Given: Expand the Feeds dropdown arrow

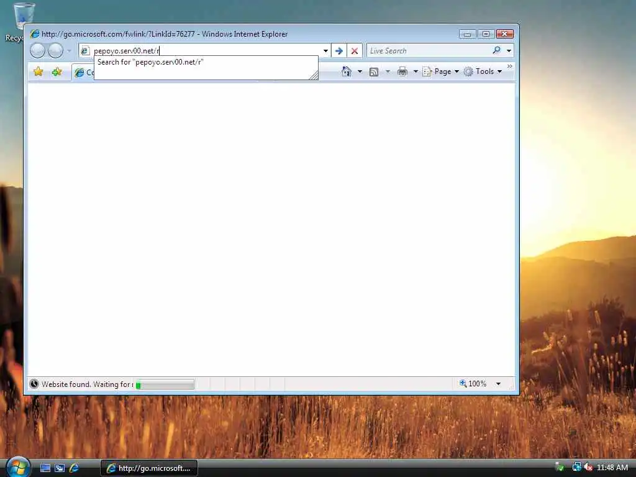Looking at the screenshot, I should pos(388,72).
